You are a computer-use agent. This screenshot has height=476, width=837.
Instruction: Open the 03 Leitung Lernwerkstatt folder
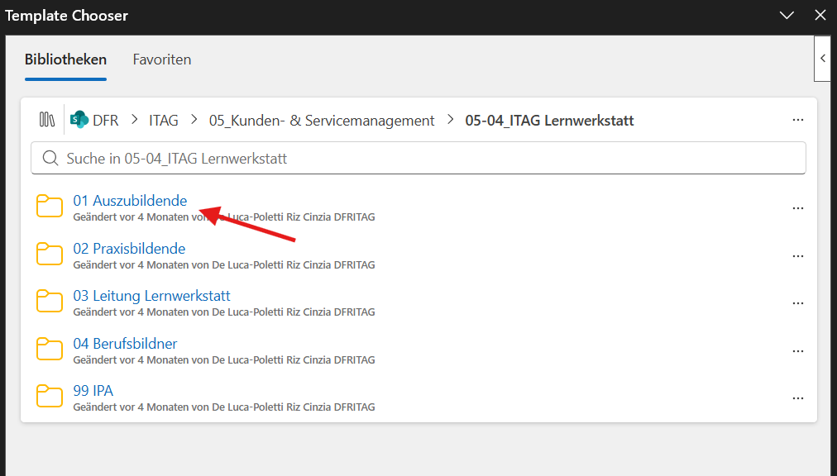[151, 296]
